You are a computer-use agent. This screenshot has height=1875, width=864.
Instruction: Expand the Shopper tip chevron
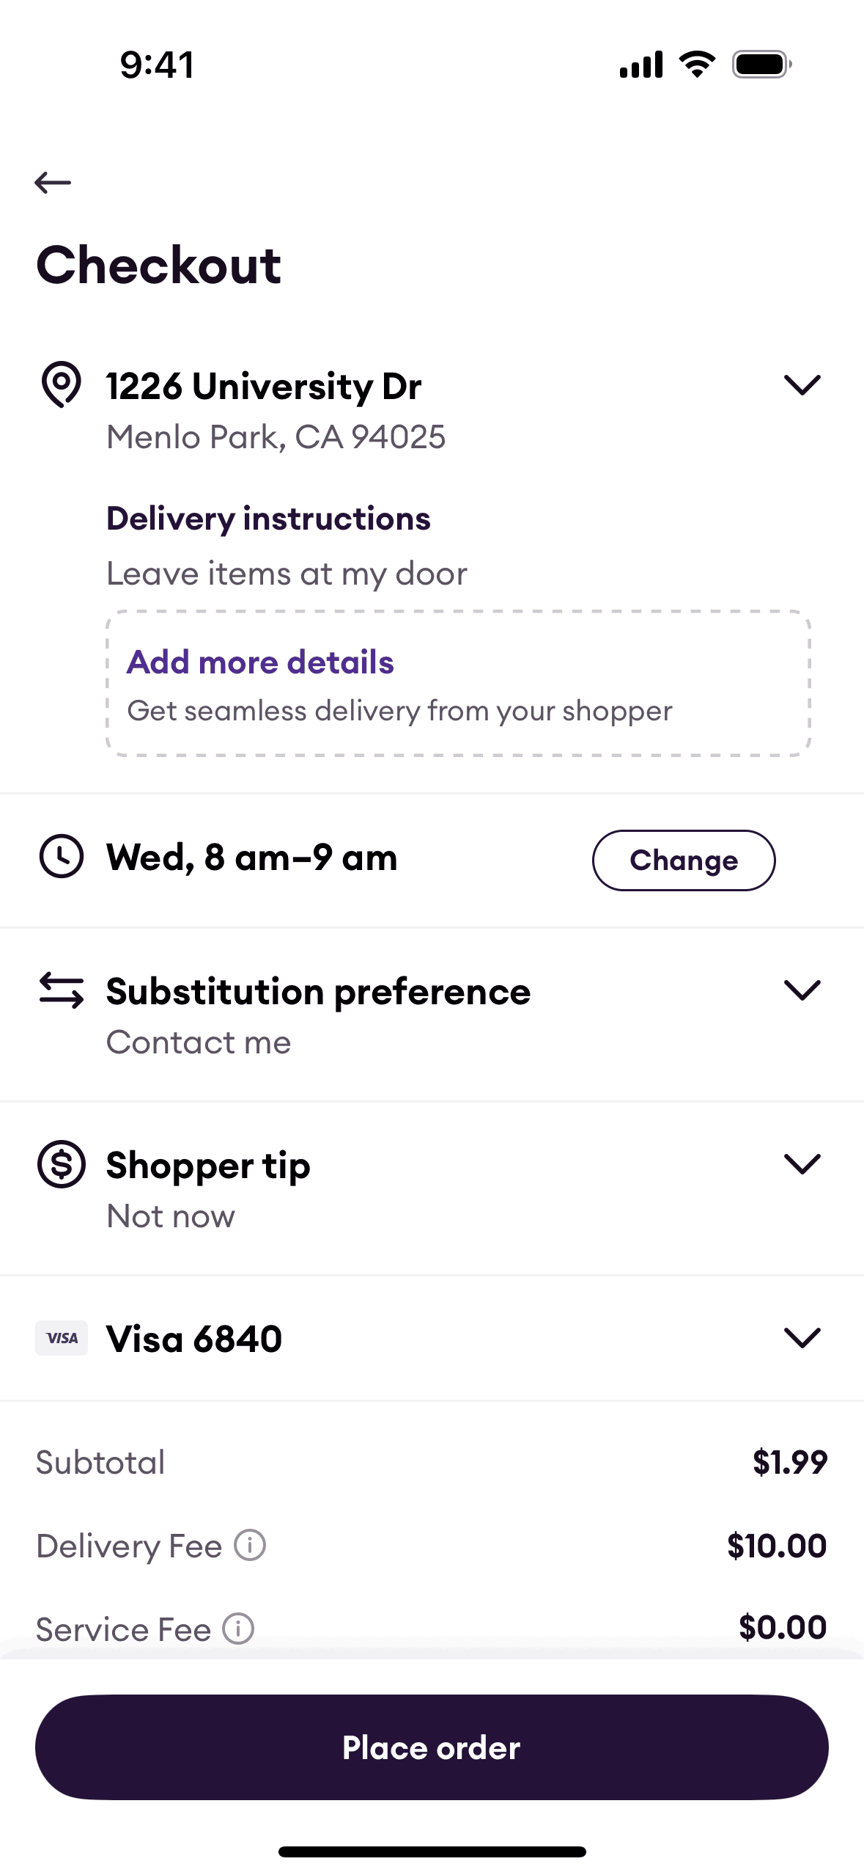802,1163
